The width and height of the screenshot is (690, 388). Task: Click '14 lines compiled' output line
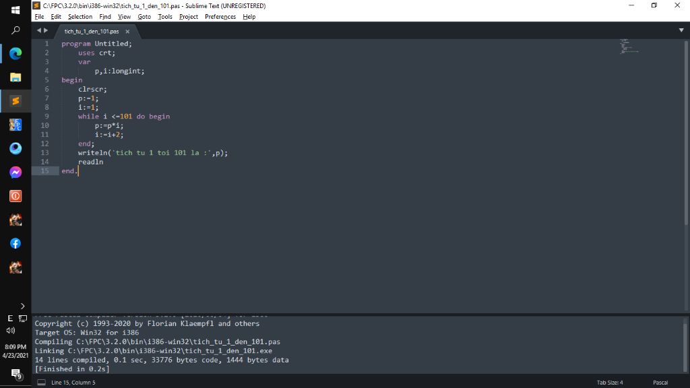[162, 360]
